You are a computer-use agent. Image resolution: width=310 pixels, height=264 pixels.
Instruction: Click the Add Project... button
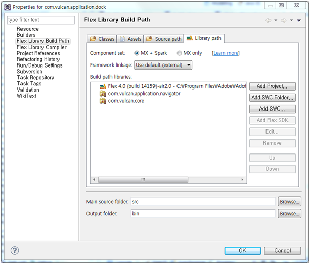pyautogui.click(x=272, y=86)
